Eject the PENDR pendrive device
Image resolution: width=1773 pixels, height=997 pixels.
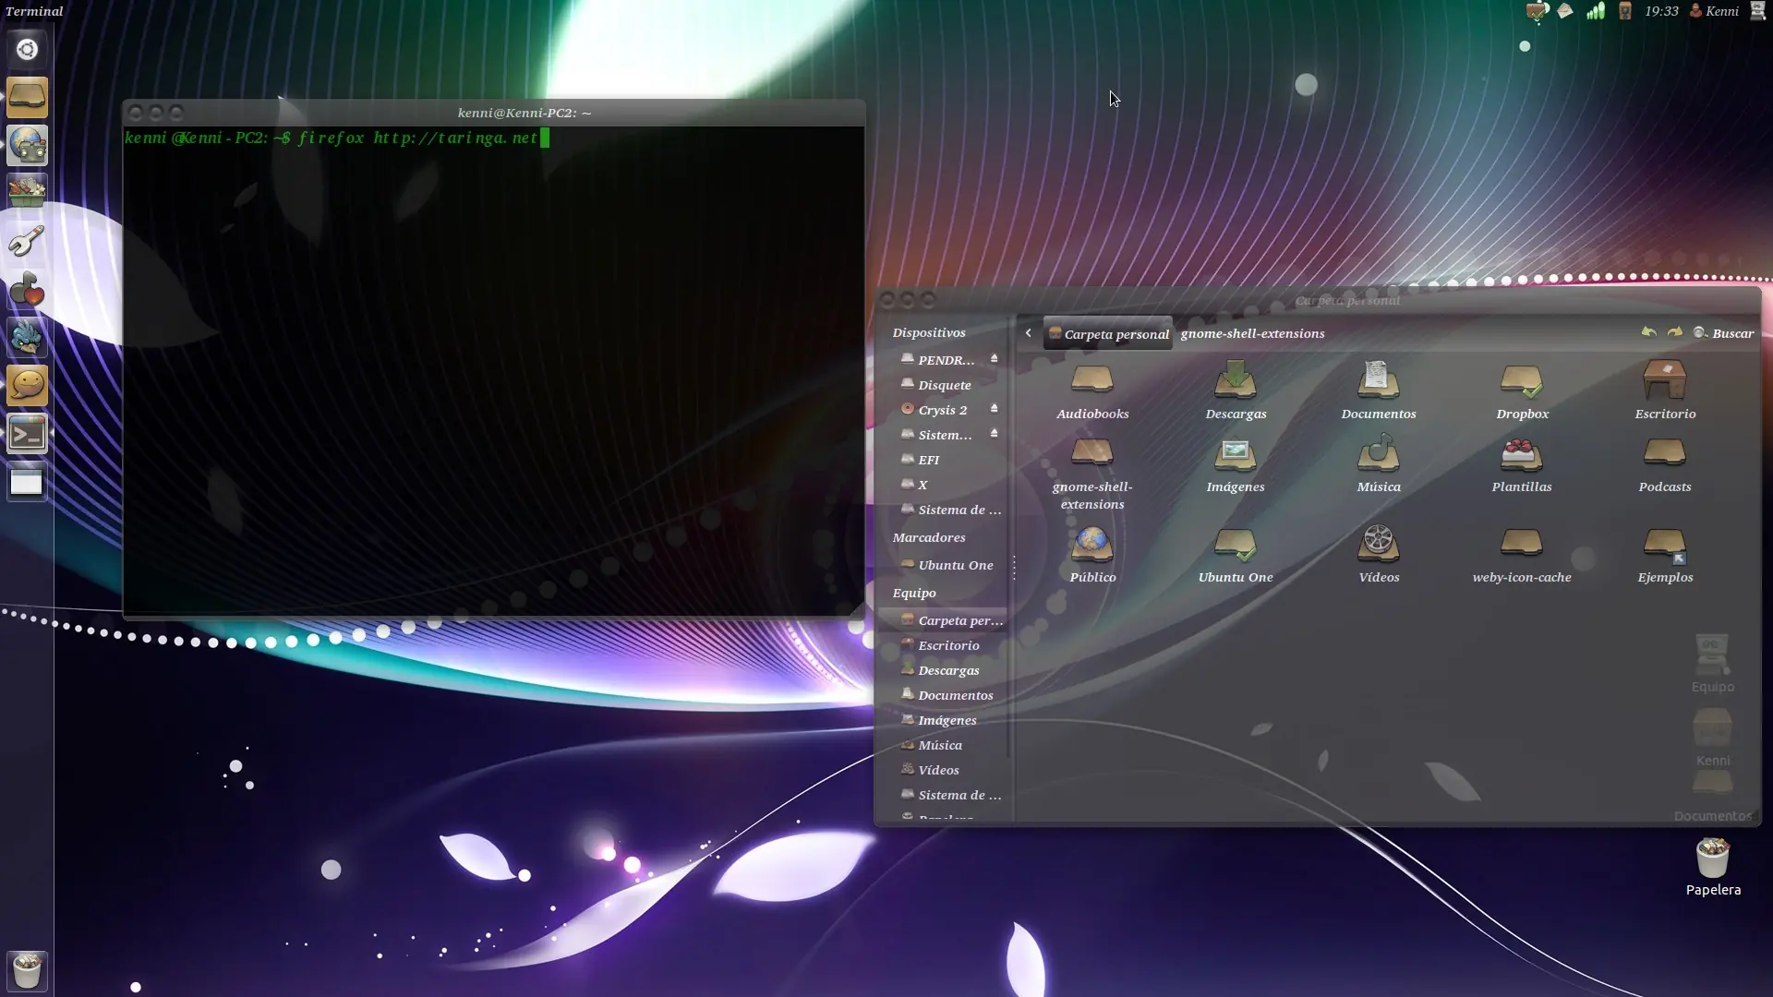click(x=994, y=358)
